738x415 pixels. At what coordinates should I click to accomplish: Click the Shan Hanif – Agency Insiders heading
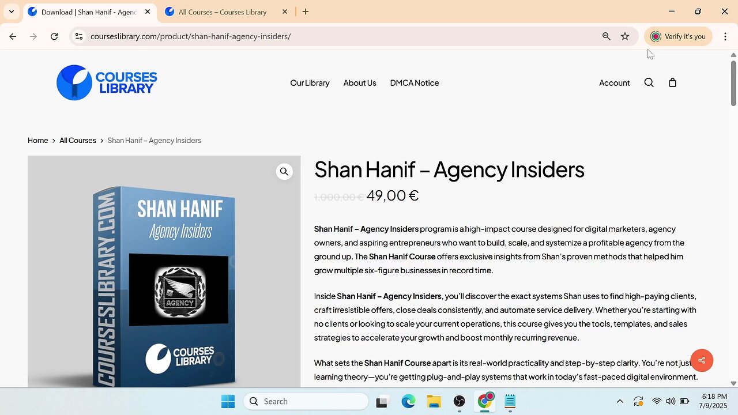coord(449,169)
